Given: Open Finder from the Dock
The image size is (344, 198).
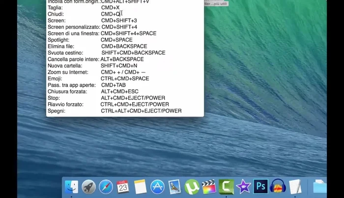Looking at the screenshot, I should 72,187.
